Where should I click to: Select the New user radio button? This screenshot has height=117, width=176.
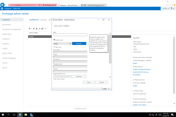(x=54, y=47)
